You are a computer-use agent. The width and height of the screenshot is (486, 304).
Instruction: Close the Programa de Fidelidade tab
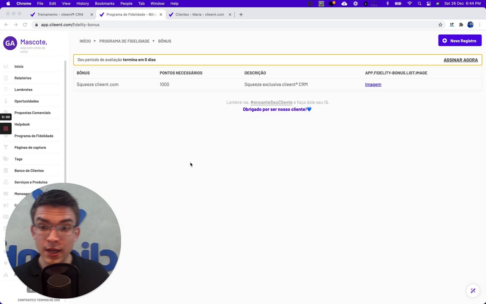[161, 14]
